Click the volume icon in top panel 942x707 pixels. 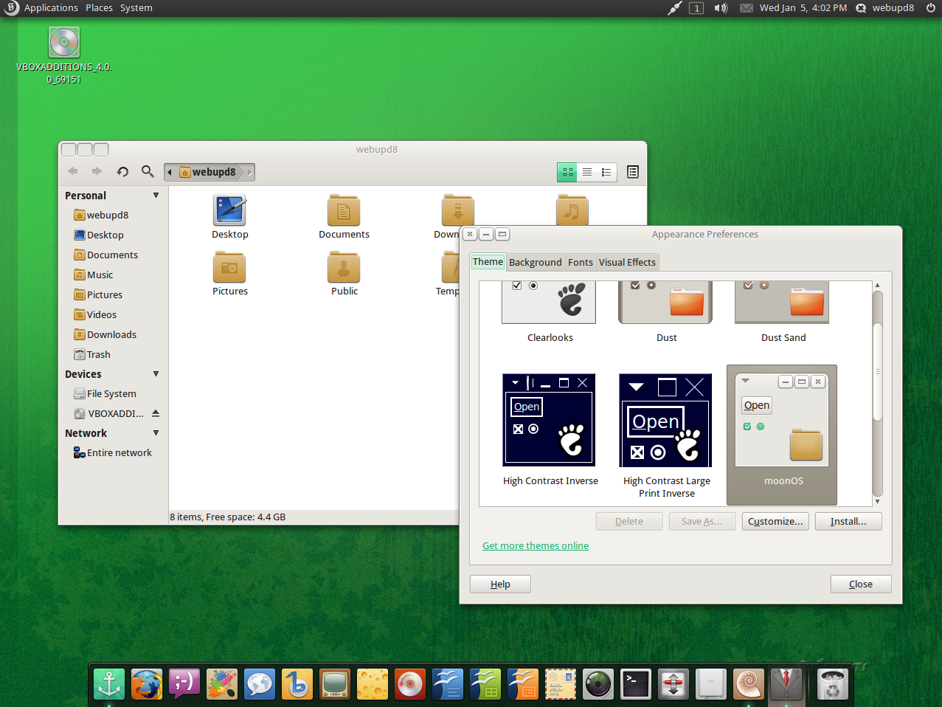pos(721,8)
